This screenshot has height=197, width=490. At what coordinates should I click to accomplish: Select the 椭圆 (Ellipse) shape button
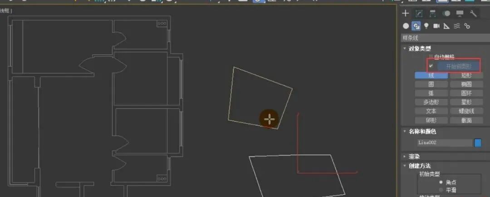coord(466,84)
